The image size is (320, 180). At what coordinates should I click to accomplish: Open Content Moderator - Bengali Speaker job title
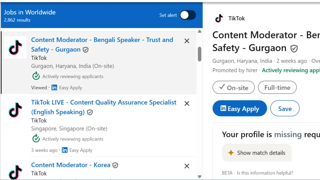[102, 44]
